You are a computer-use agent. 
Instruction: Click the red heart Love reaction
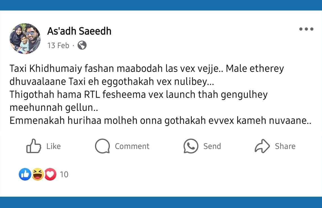(x=50, y=174)
